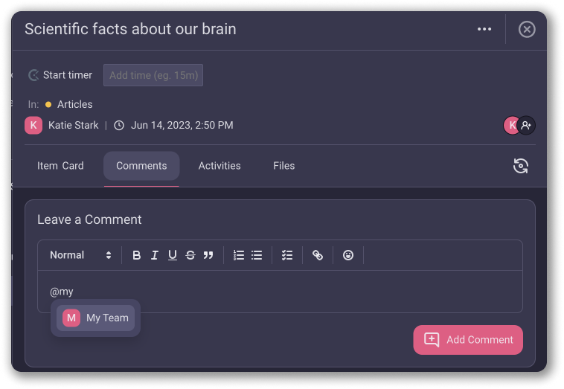Open the three-dot more options menu
The width and height of the screenshot is (564, 389).
(x=484, y=29)
